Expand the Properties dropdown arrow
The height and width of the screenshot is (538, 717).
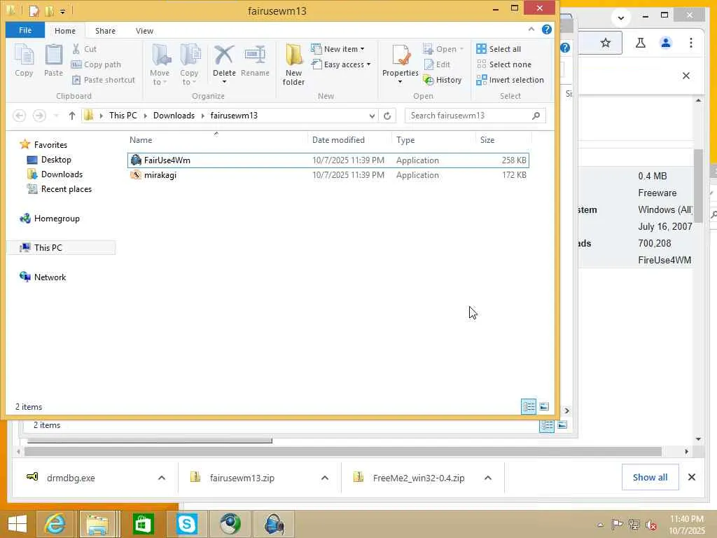(400, 82)
